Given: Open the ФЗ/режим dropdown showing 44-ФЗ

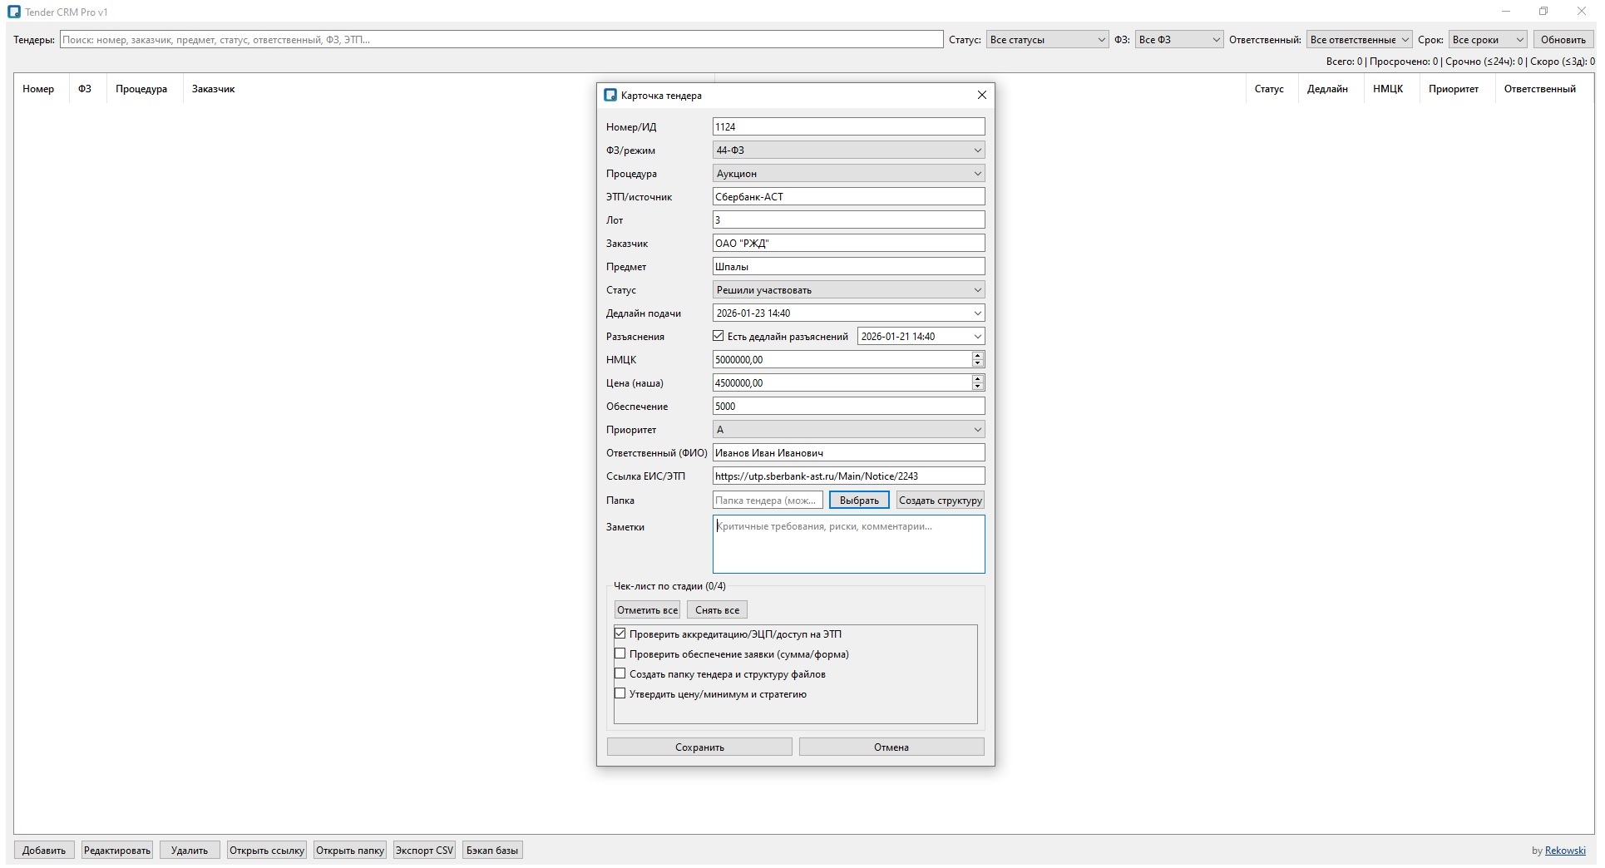Looking at the screenshot, I should point(849,150).
